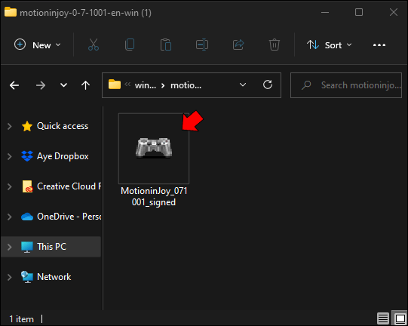The height and width of the screenshot is (326, 408).
Task: Click the Rename icon in toolbar
Action: pos(202,45)
